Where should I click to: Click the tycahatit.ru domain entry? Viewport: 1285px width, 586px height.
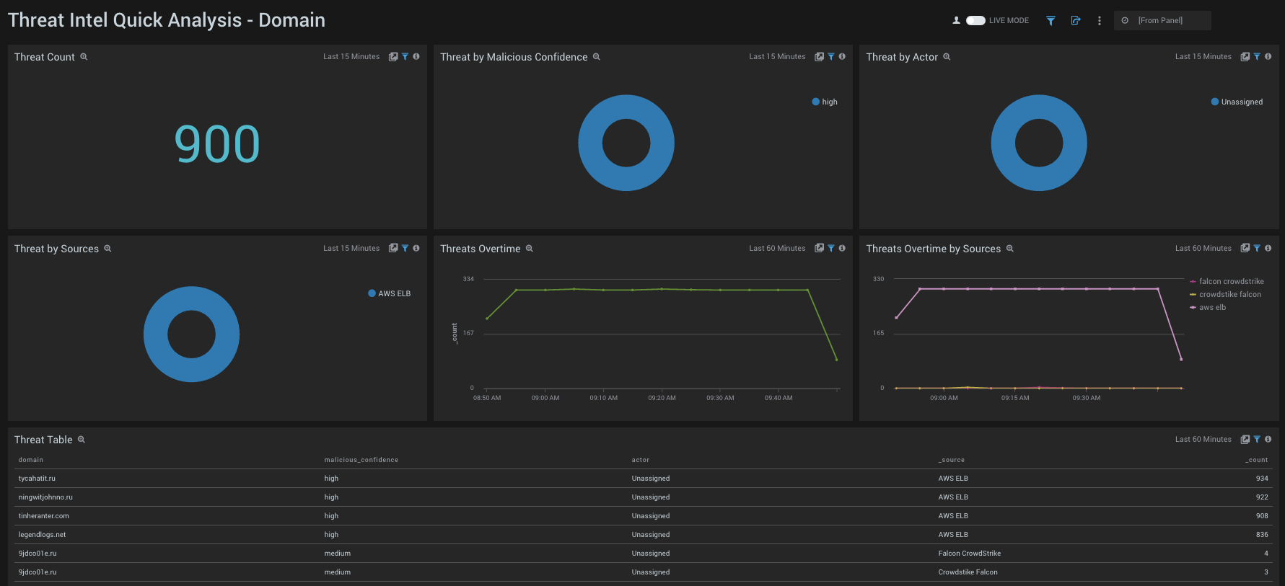click(x=37, y=479)
